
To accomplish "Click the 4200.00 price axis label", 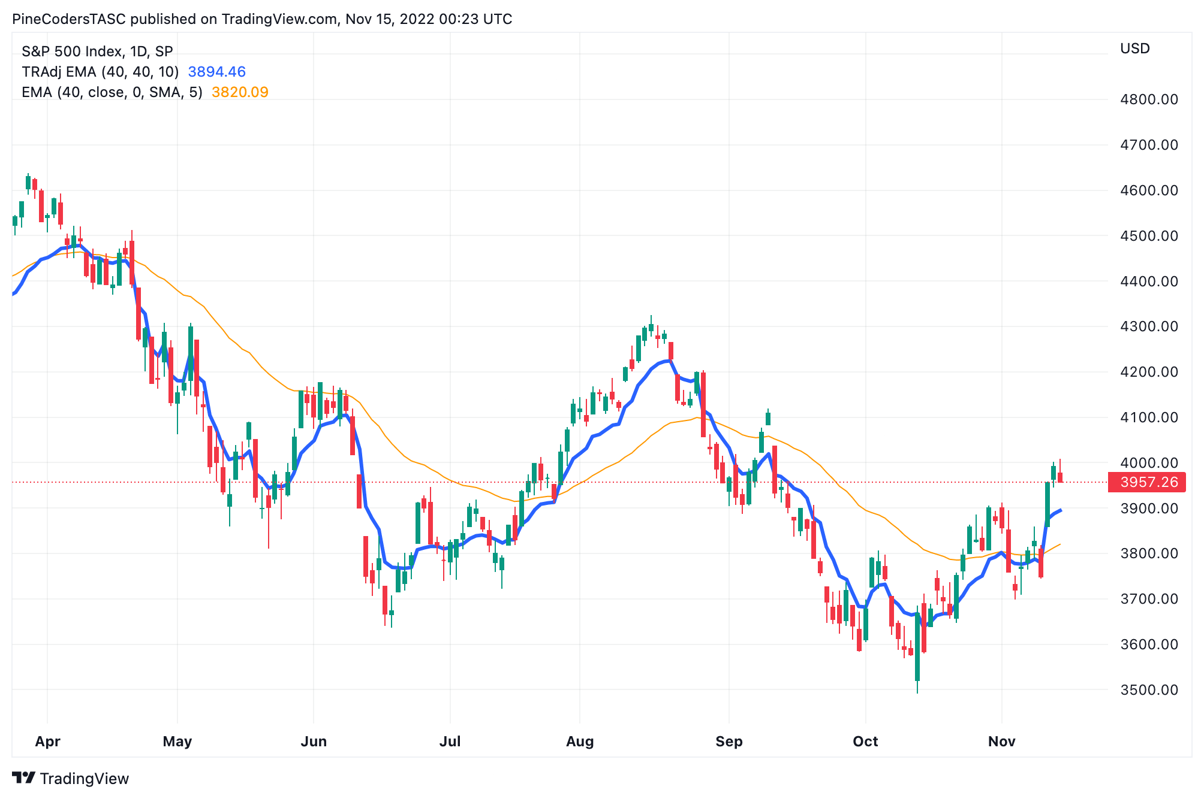I will click(x=1149, y=372).
